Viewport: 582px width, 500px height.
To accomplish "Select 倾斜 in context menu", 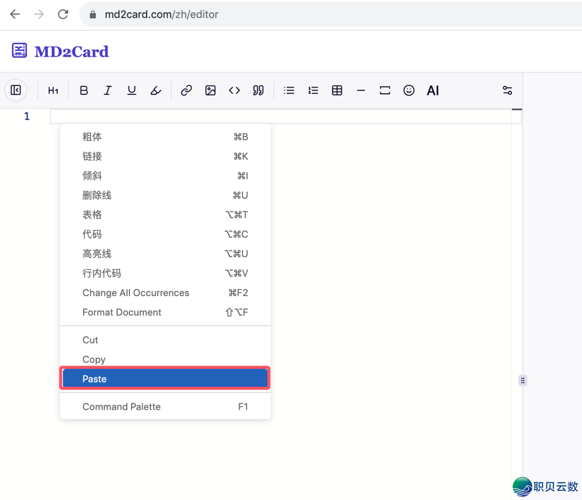I will point(165,176).
